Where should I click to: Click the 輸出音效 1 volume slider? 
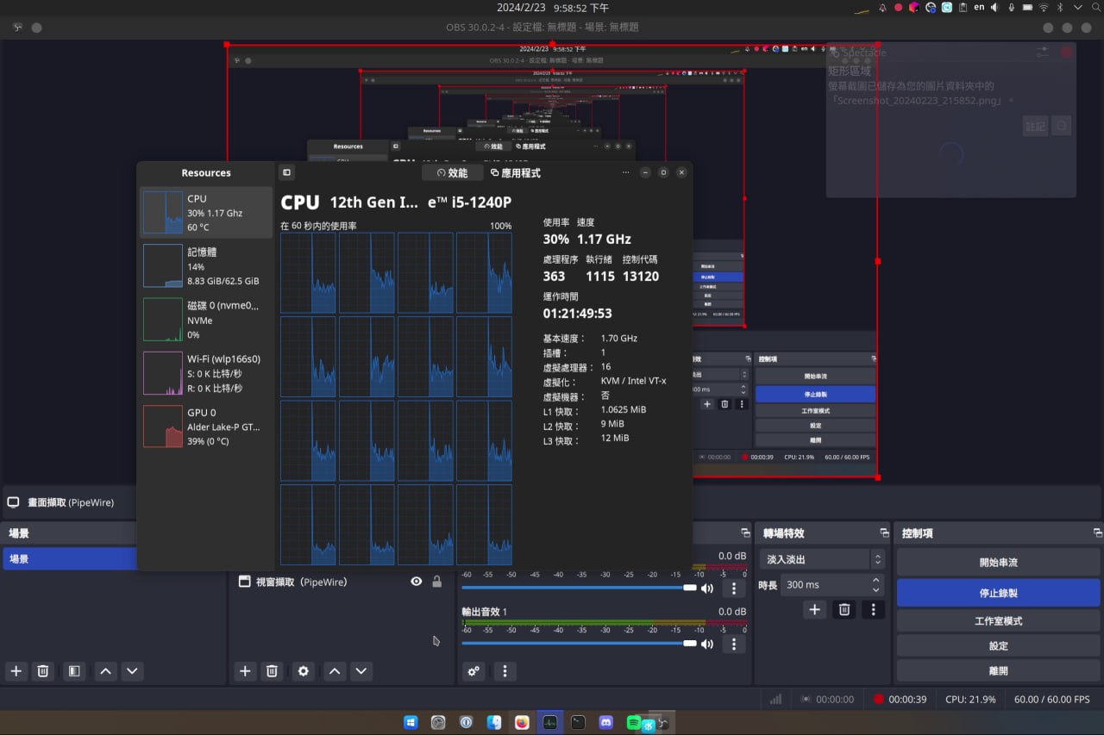(578, 644)
